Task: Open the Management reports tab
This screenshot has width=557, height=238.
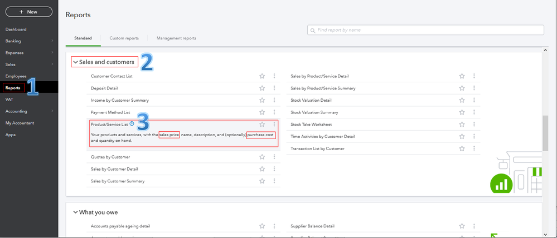Action: pyautogui.click(x=176, y=38)
